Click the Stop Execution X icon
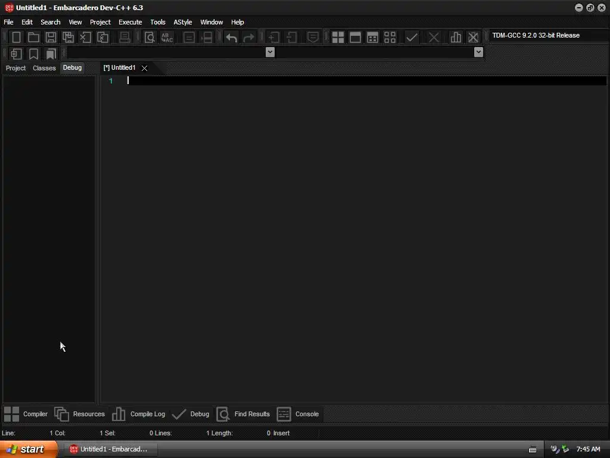610x458 pixels. [x=434, y=38]
